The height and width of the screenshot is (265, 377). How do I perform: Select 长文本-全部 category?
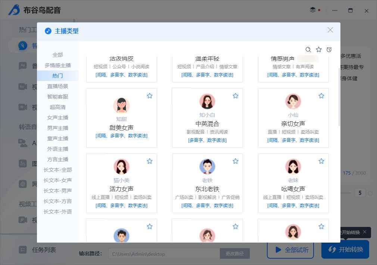coord(58,170)
